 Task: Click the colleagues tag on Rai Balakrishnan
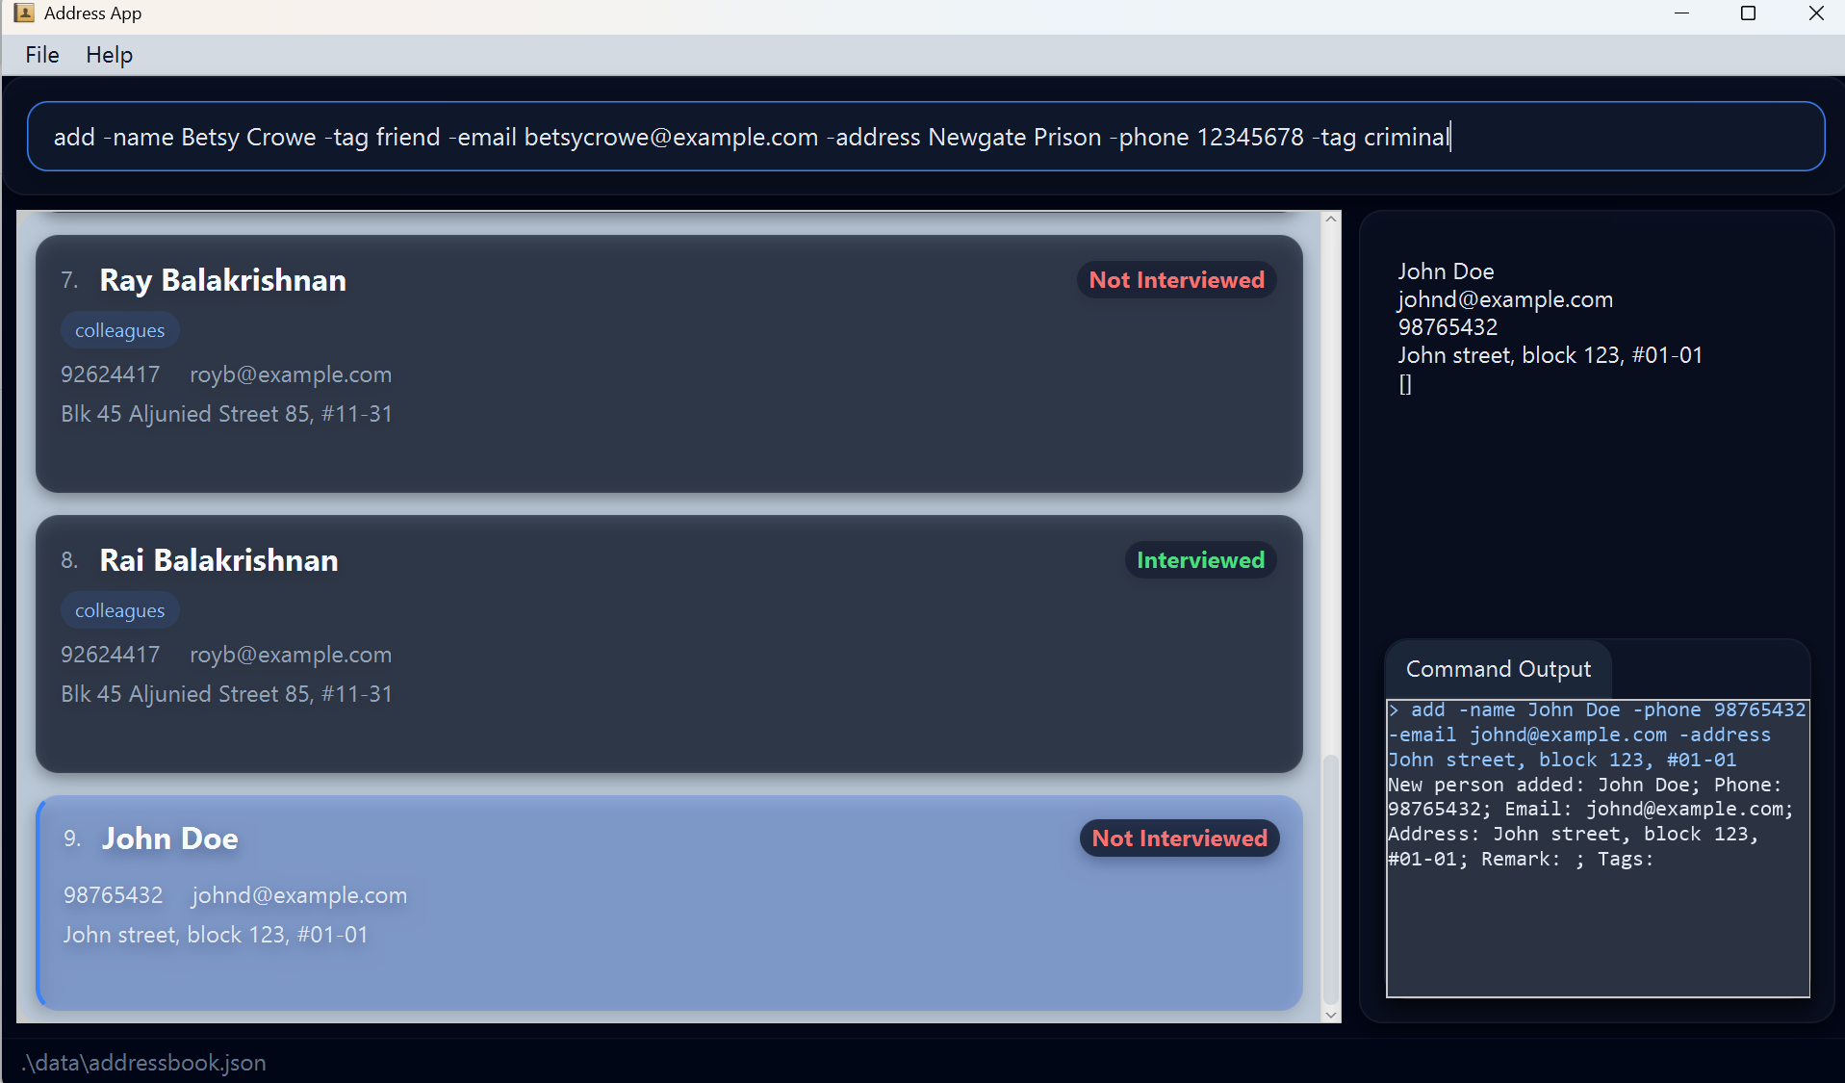click(120, 610)
